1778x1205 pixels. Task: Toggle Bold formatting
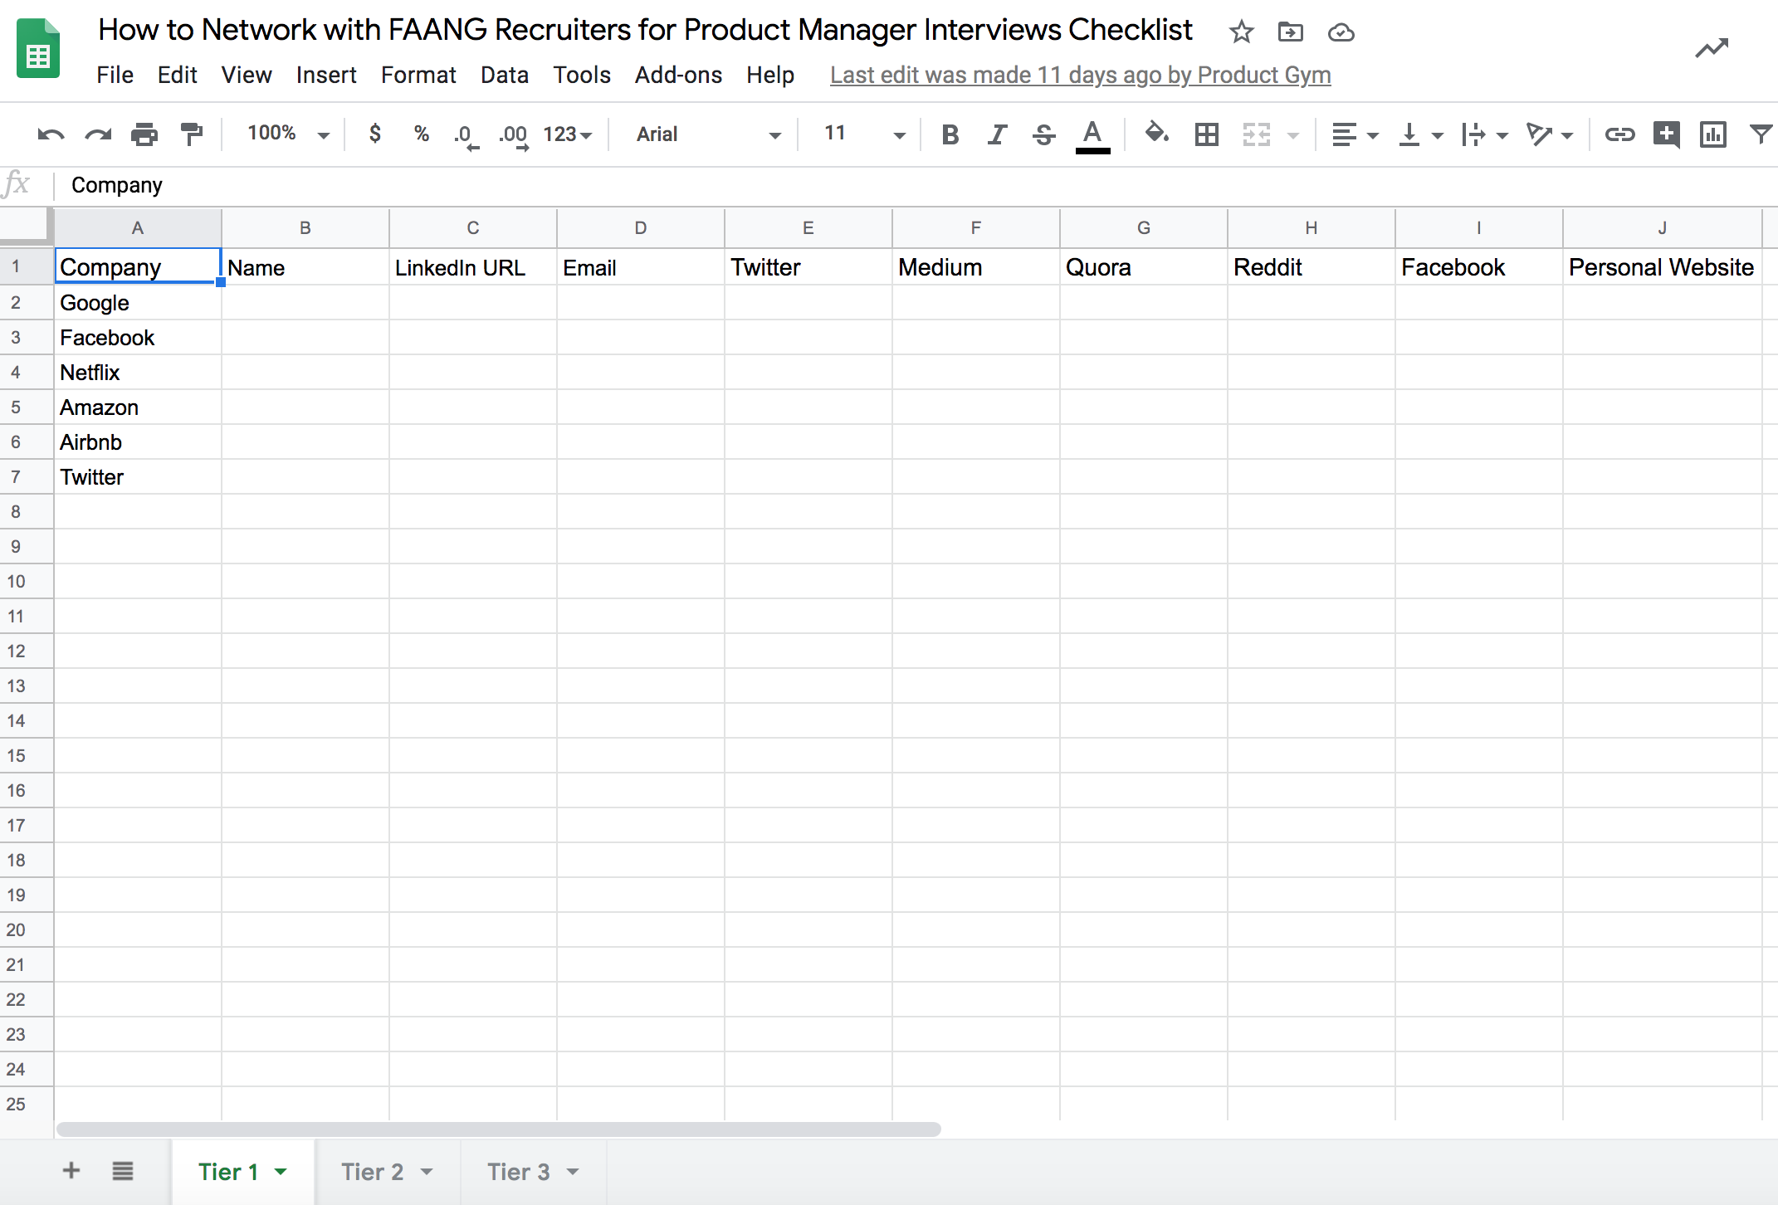pos(950,134)
